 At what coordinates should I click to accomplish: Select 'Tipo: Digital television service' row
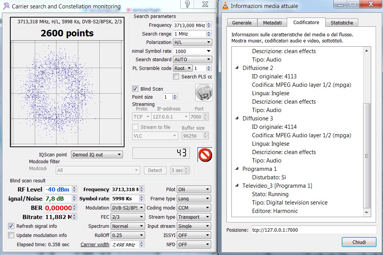point(290,203)
